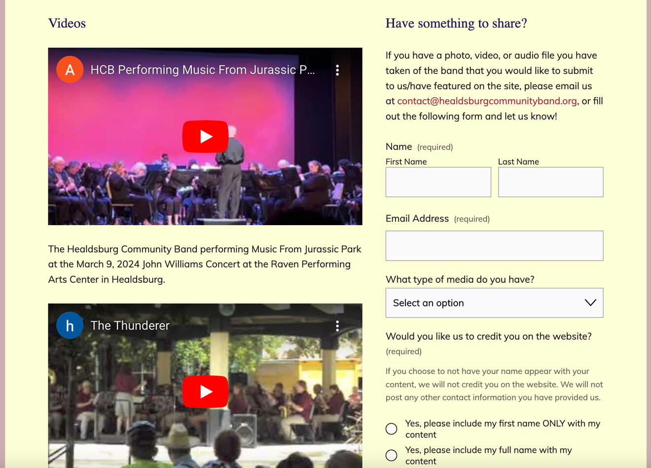The height and width of the screenshot is (468, 651).
Task: Select 'full name' credit radio option
Action: coord(391,455)
